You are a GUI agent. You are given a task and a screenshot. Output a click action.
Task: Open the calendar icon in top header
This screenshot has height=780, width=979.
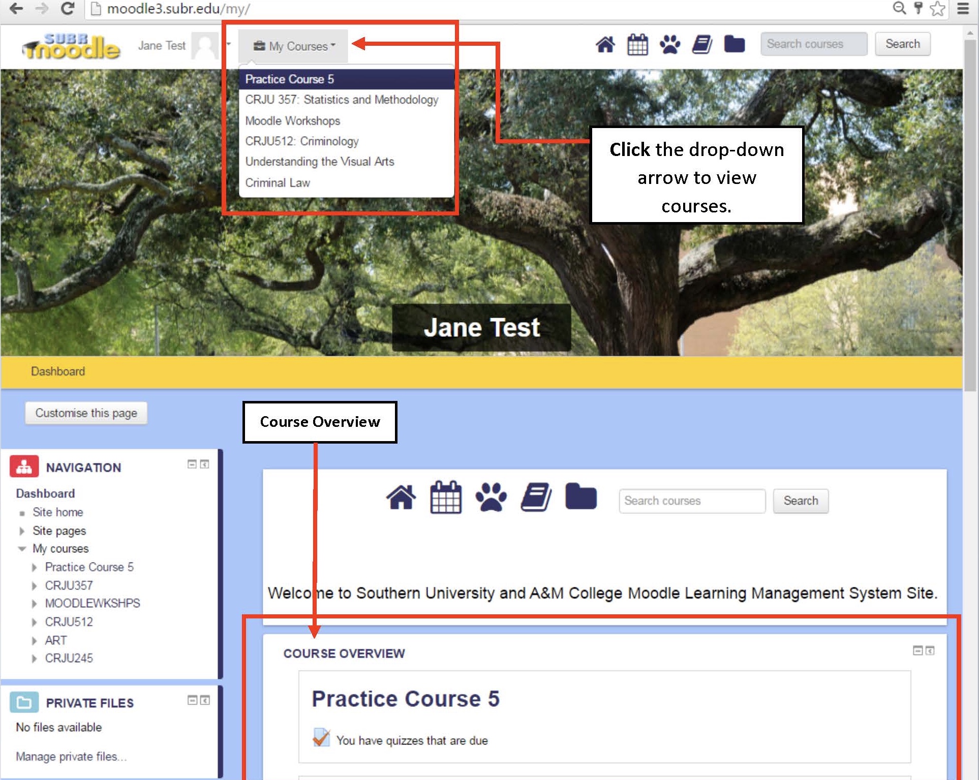click(x=637, y=45)
